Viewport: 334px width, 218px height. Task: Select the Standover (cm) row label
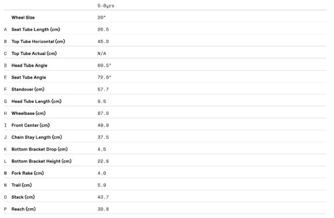coord(28,89)
